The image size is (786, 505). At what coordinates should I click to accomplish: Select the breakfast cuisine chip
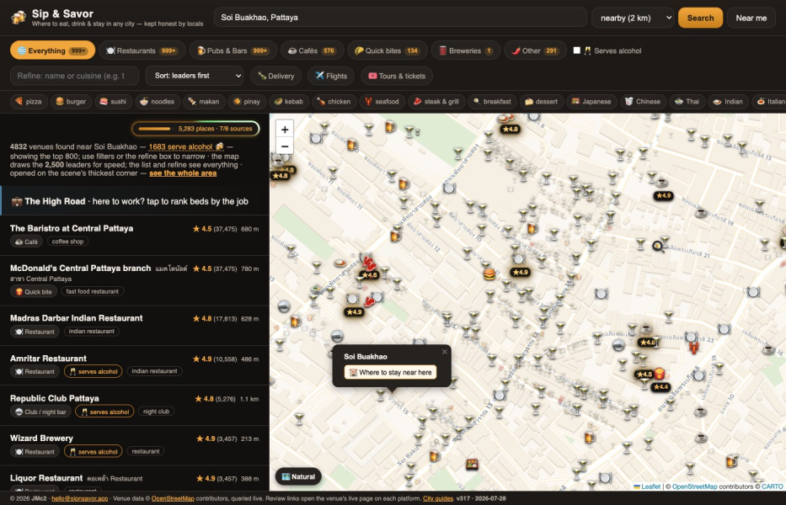[x=492, y=101]
